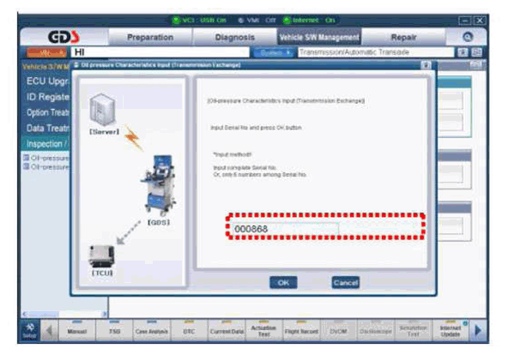The width and height of the screenshot is (508, 354).
Task: Click the Transmission/Automatic Transaxle system field
Action: [376, 52]
